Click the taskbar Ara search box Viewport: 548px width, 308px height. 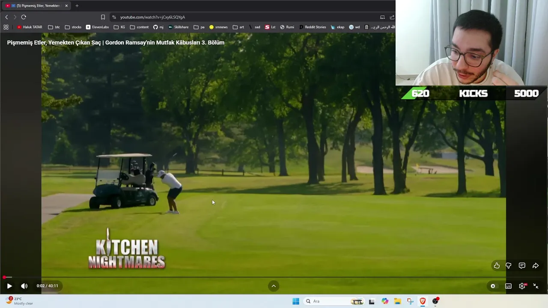[335, 301]
